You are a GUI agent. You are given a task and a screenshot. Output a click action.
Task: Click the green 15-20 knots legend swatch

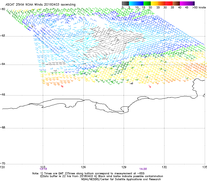147,3
